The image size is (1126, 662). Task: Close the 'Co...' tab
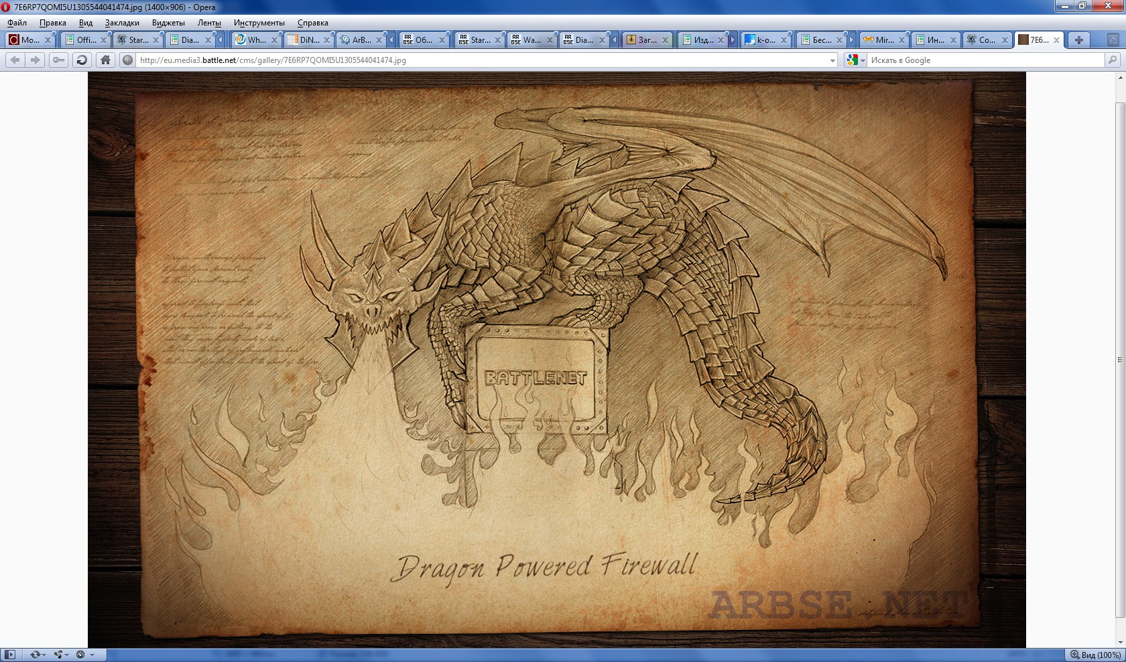[x=1005, y=40]
